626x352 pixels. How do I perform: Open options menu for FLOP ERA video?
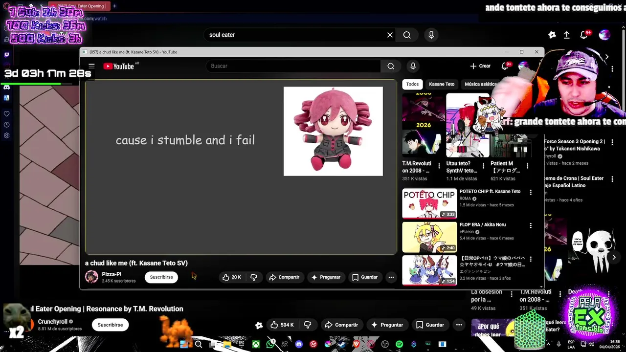coord(531,226)
